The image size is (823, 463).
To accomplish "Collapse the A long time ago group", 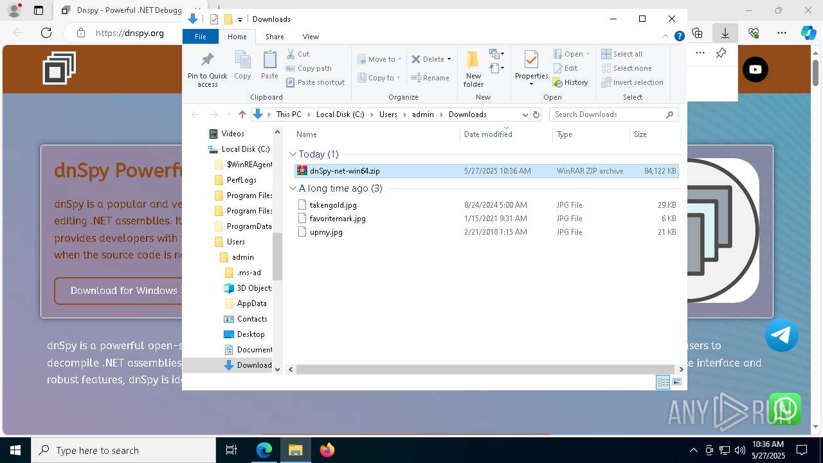I will 293,188.
